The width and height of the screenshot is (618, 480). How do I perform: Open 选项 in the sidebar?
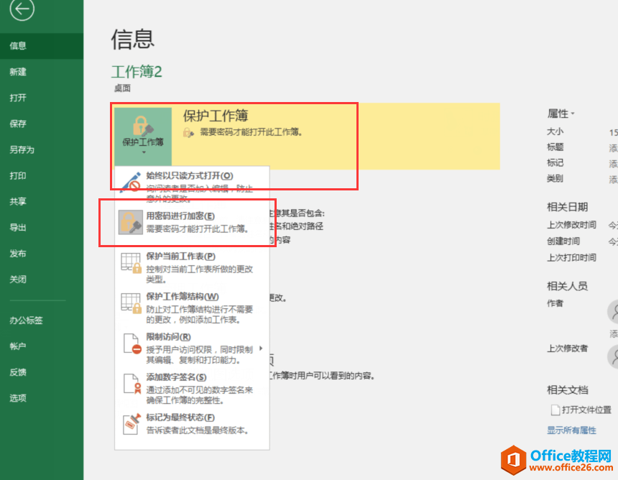coord(18,398)
